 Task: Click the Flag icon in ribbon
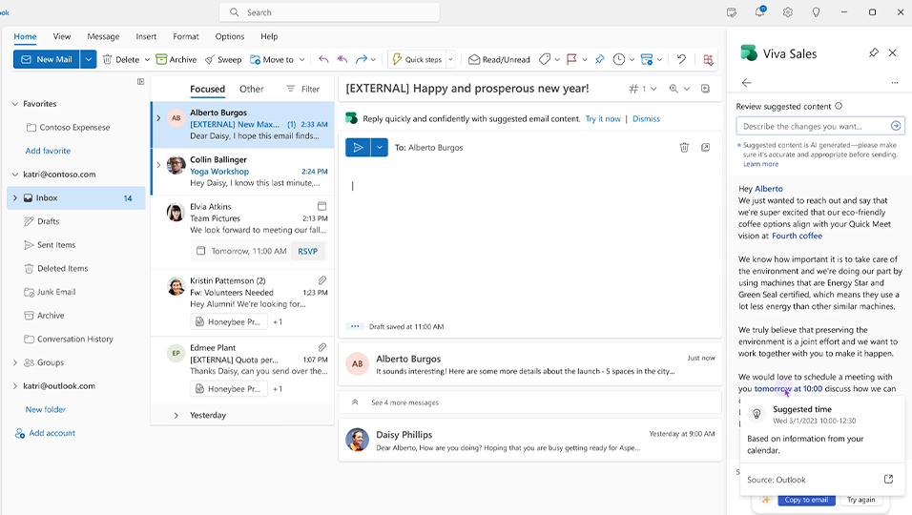tap(571, 59)
